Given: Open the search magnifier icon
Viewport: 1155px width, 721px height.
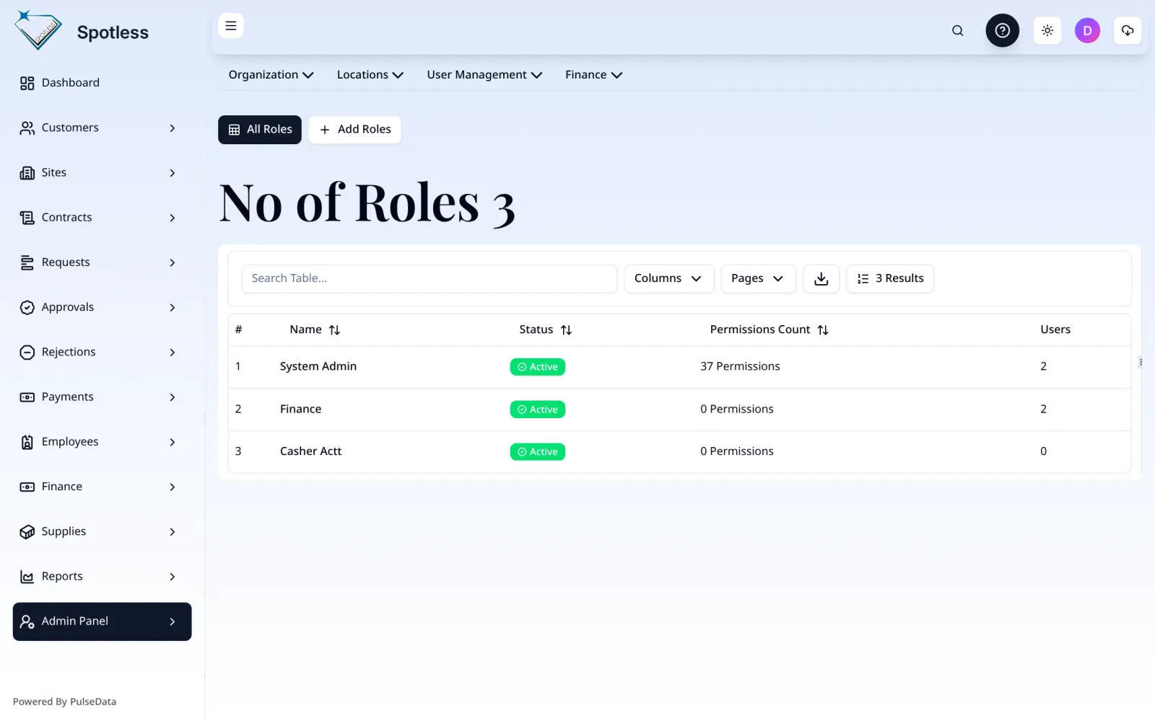Looking at the screenshot, I should coord(957,30).
